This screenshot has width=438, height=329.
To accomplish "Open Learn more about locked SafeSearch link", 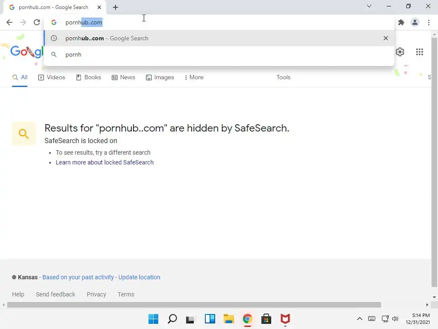I will [104, 162].
